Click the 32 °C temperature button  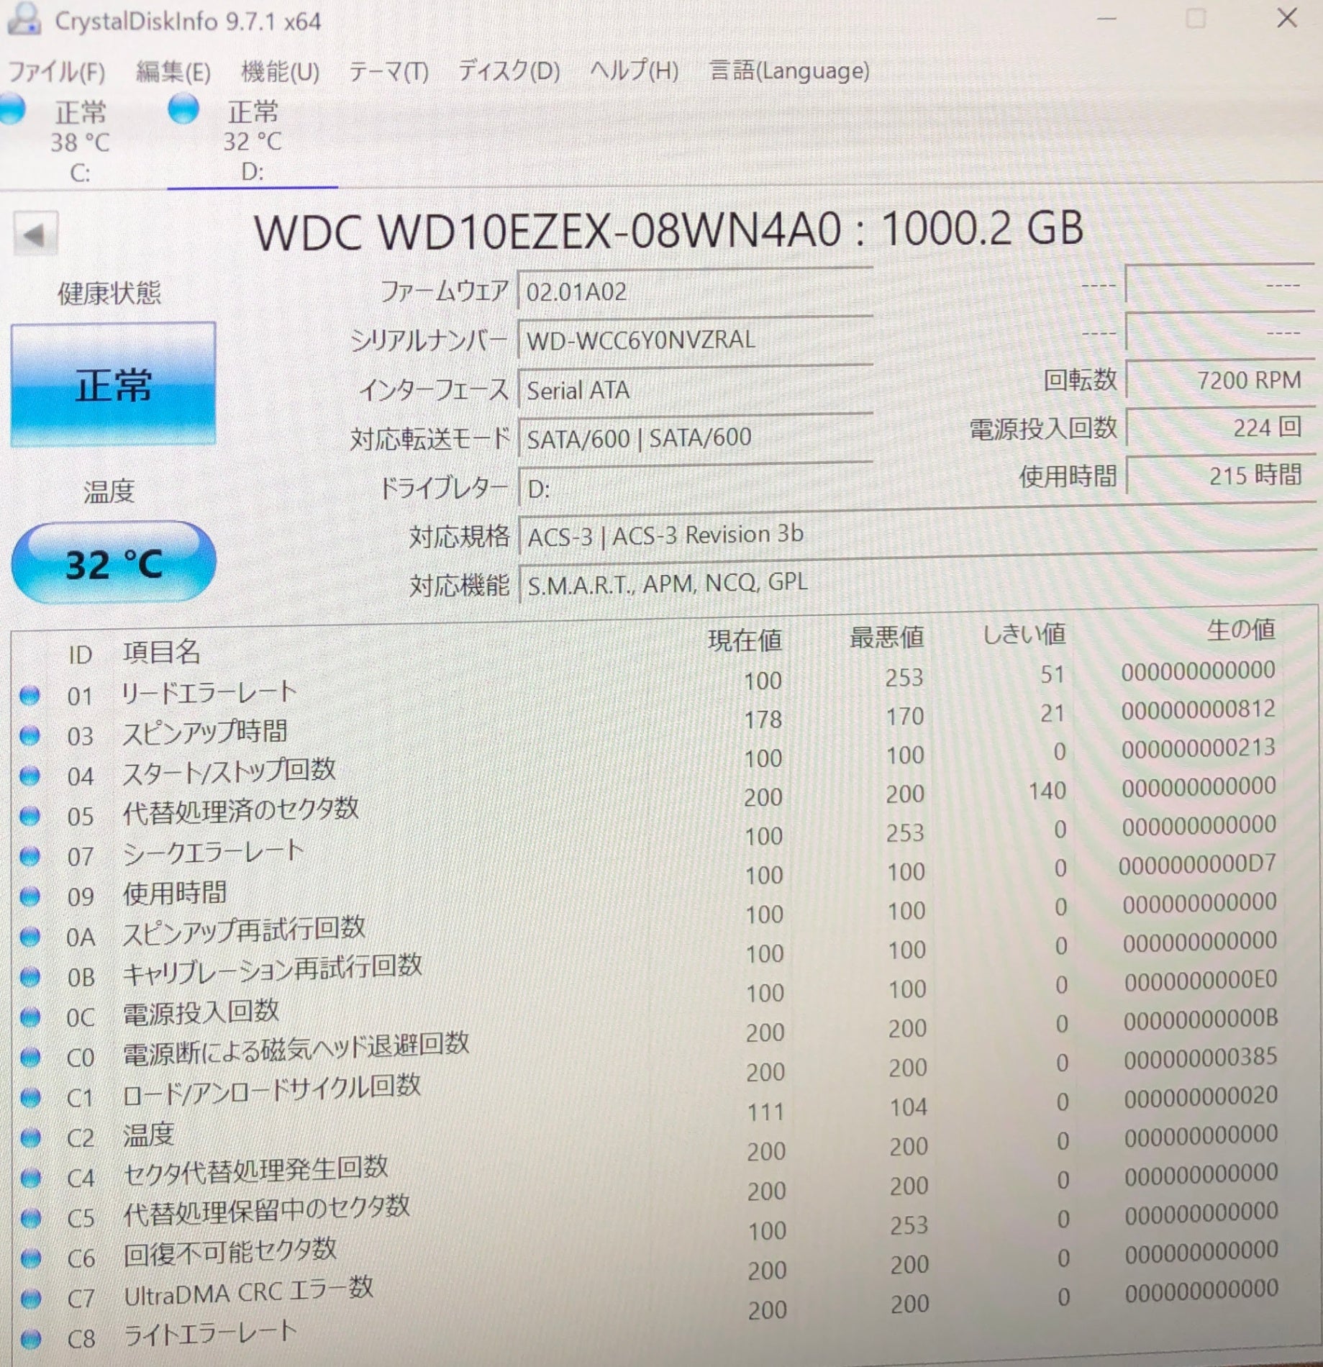pyautogui.click(x=114, y=563)
